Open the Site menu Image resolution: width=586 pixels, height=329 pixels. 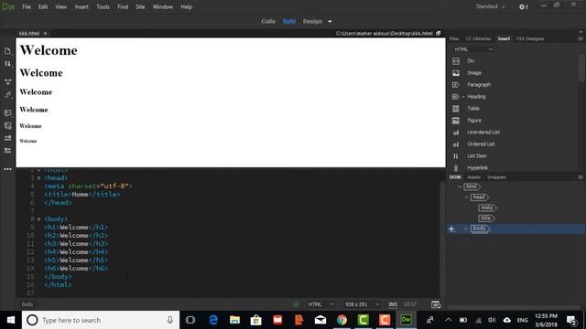pyautogui.click(x=140, y=6)
